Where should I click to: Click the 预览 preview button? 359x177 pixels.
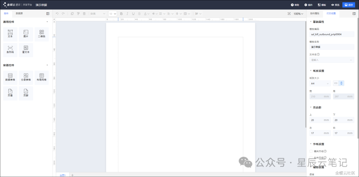(x=335, y=5)
